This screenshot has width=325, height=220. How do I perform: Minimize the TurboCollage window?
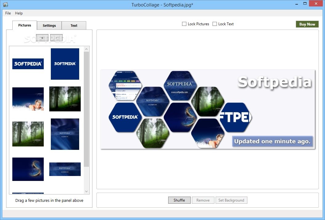[x=297, y=4]
